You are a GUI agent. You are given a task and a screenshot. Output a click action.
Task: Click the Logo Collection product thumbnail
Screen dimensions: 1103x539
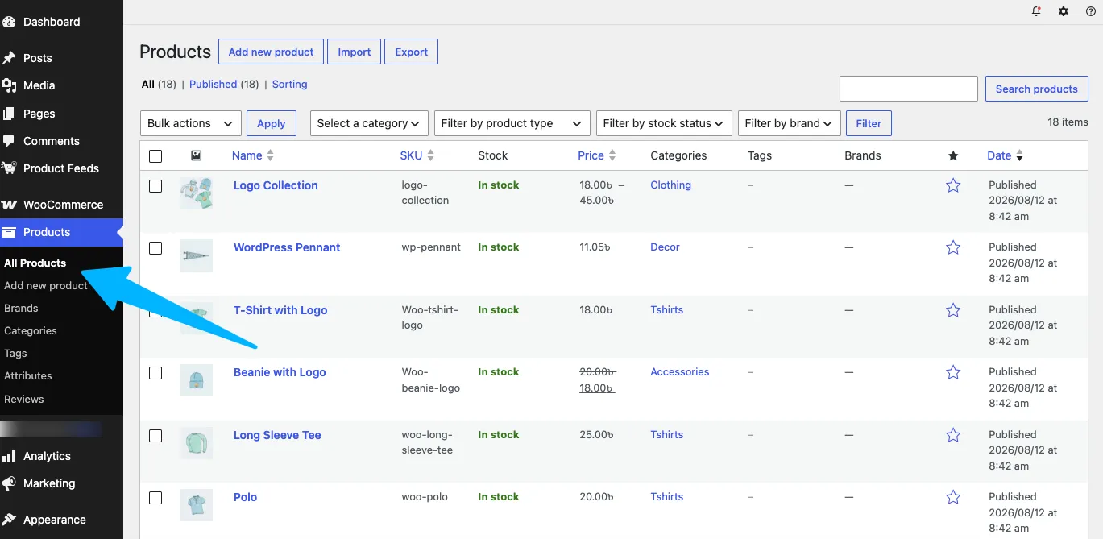(x=197, y=193)
